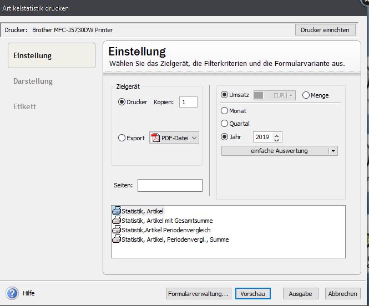
Task: Click printer icon of Statistik,Artikel Periodenvergleich
Action: click(x=117, y=229)
